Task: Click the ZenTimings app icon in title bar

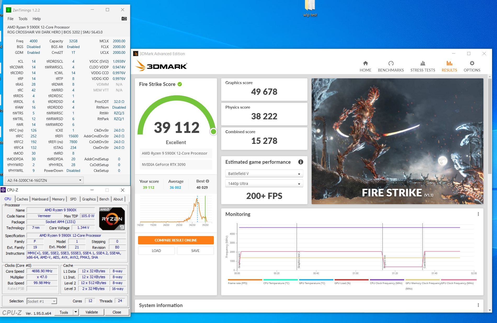Action: (x=9, y=10)
